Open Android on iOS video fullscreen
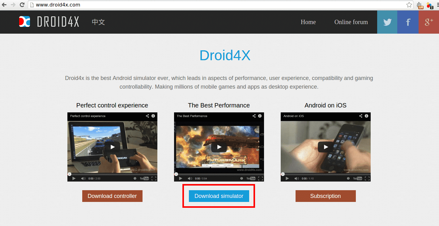The width and height of the screenshot is (439, 226). click(367, 178)
